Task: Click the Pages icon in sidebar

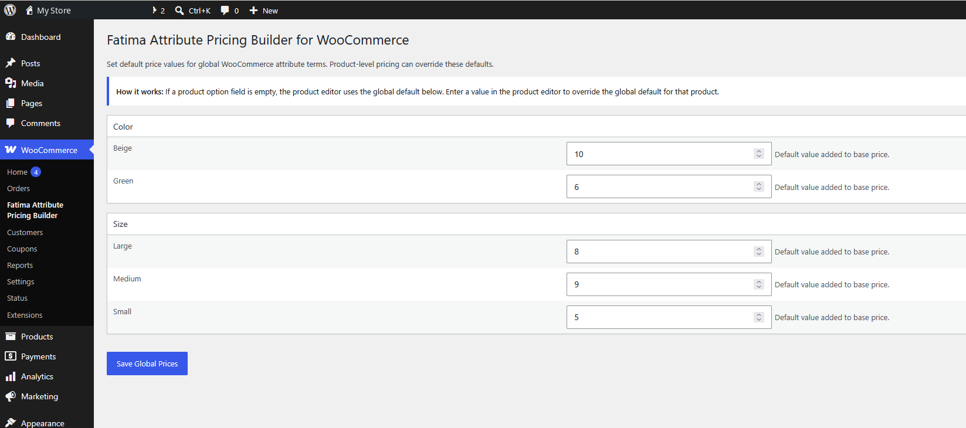Action: 11,103
